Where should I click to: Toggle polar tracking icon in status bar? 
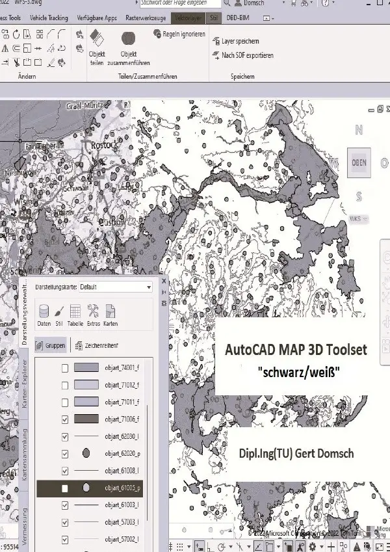point(222,547)
